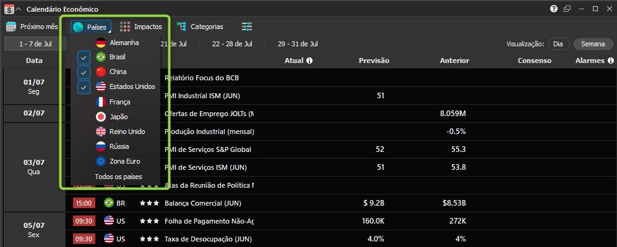This screenshot has width=617, height=247.
Task: Click the Data column header
Action: (34, 61)
